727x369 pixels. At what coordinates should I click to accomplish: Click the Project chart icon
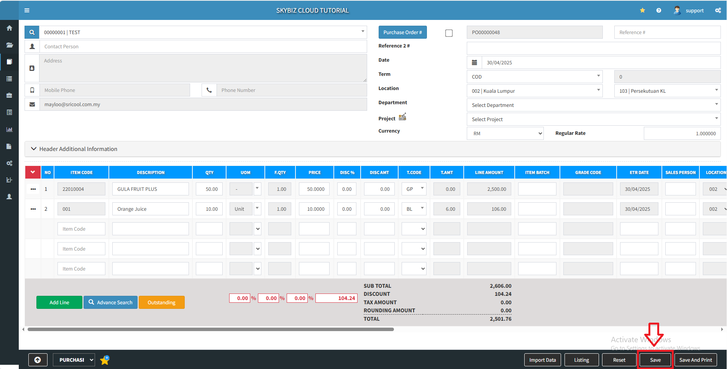(402, 117)
